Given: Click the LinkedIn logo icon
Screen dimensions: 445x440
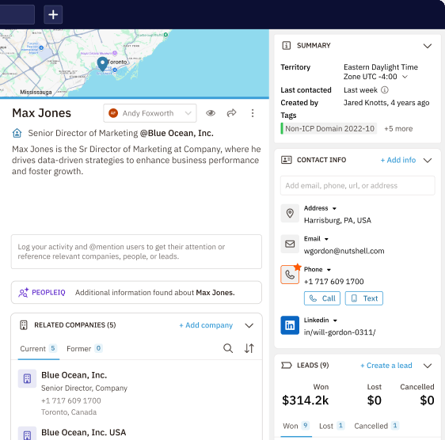Looking at the screenshot, I should pos(290,325).
